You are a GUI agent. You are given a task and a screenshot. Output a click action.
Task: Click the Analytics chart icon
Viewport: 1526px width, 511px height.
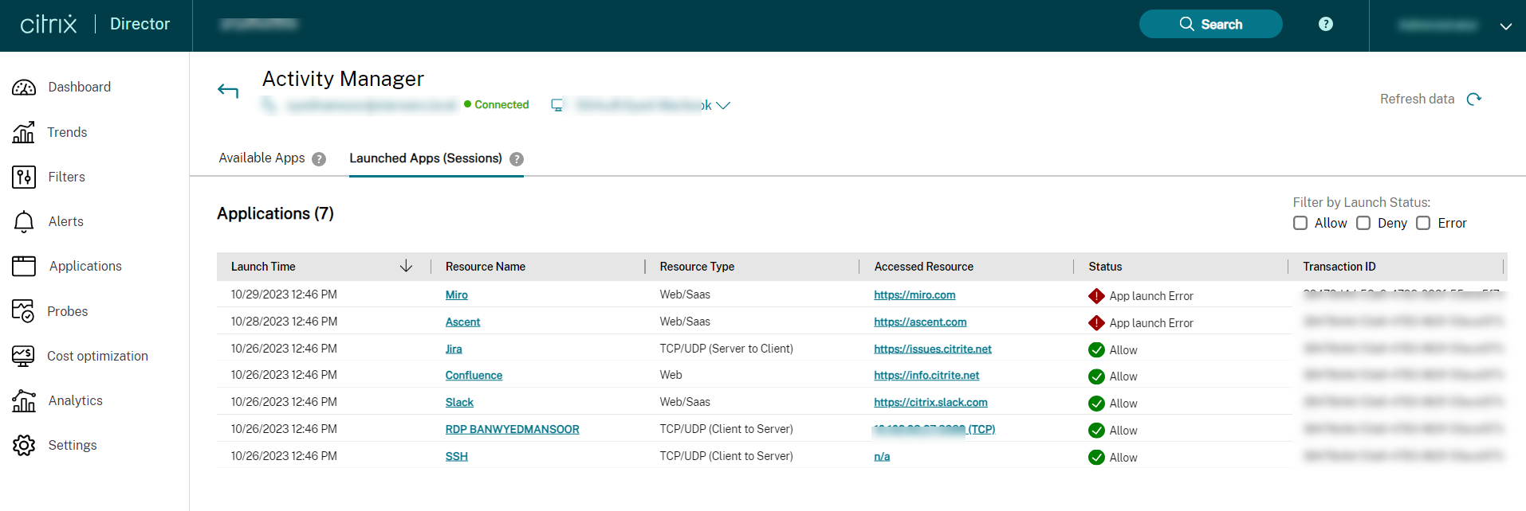click(24, 401)
